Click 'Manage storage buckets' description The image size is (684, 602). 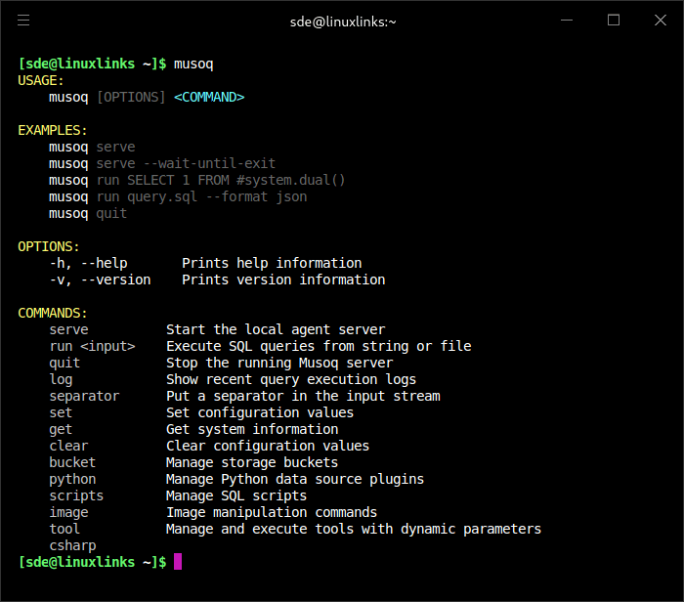(x=252, y=462)
